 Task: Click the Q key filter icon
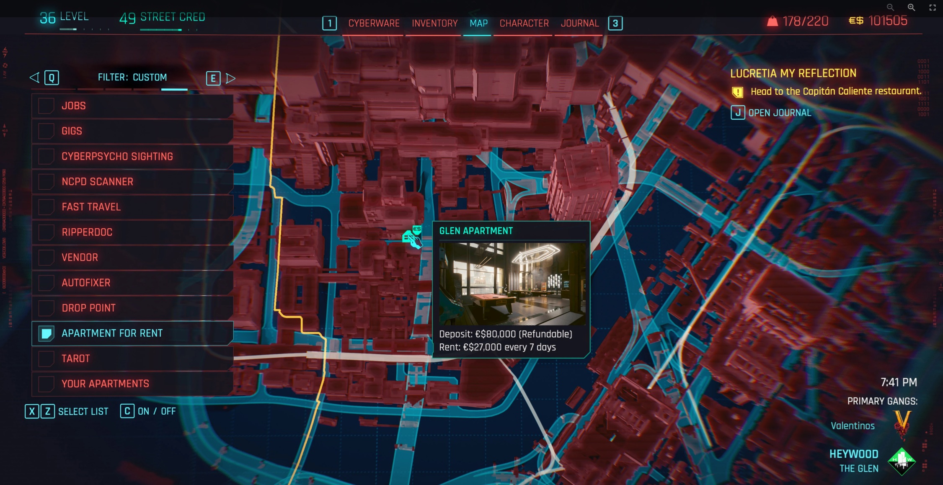(52, 77)
